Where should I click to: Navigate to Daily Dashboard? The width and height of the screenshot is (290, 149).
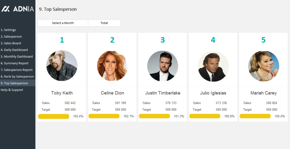tap(14, 50)
